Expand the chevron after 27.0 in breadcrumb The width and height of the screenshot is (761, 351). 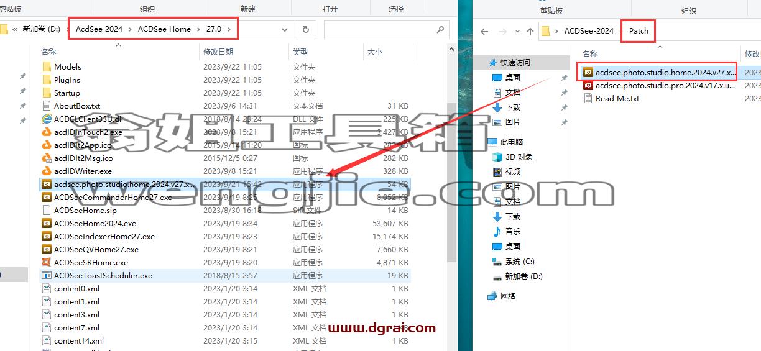point(229,29)
